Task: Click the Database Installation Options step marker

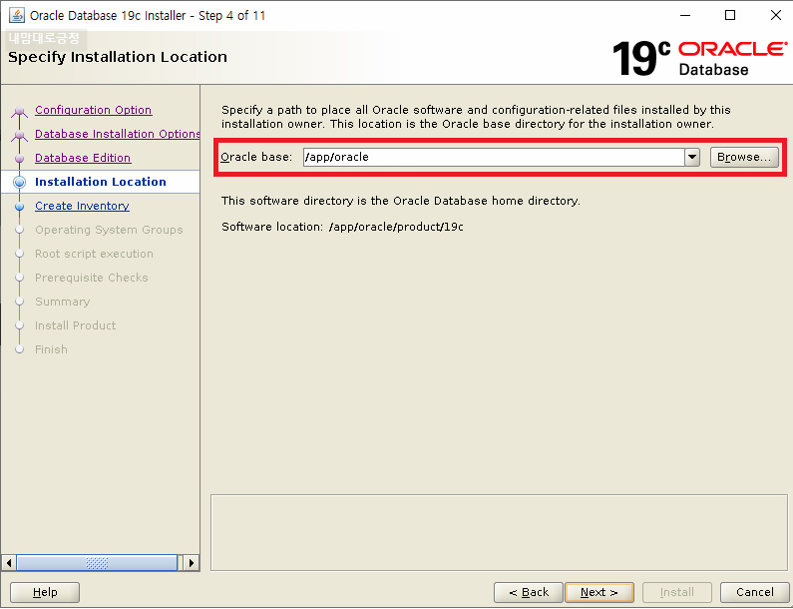Action: (19, 134)
